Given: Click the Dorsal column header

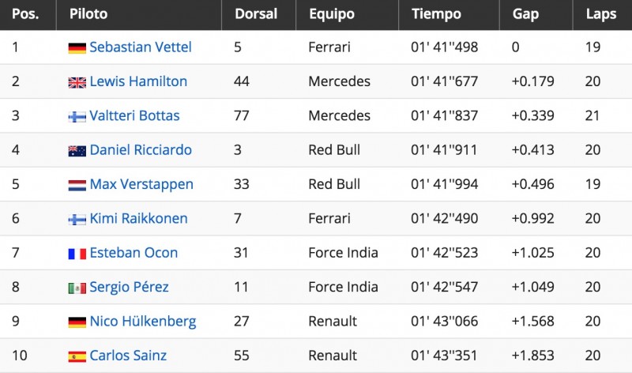Looking at the screenshot, I should click(254, 14).
